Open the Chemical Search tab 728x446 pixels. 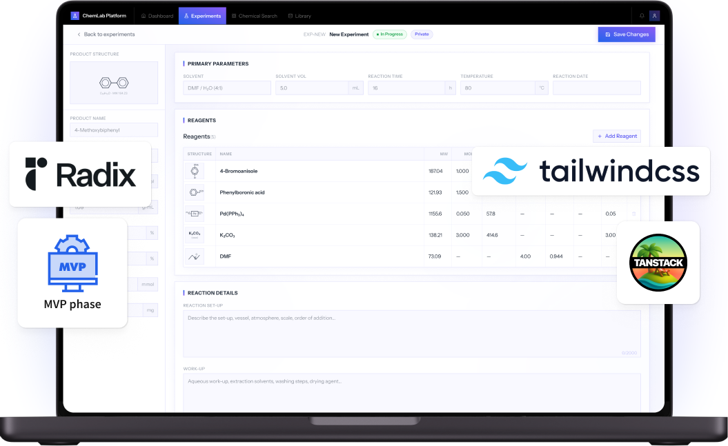point(255,16)
